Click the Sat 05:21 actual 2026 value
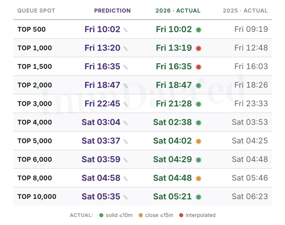The width and height of the screenshot is (285, 225). click(x=172, y=196)
